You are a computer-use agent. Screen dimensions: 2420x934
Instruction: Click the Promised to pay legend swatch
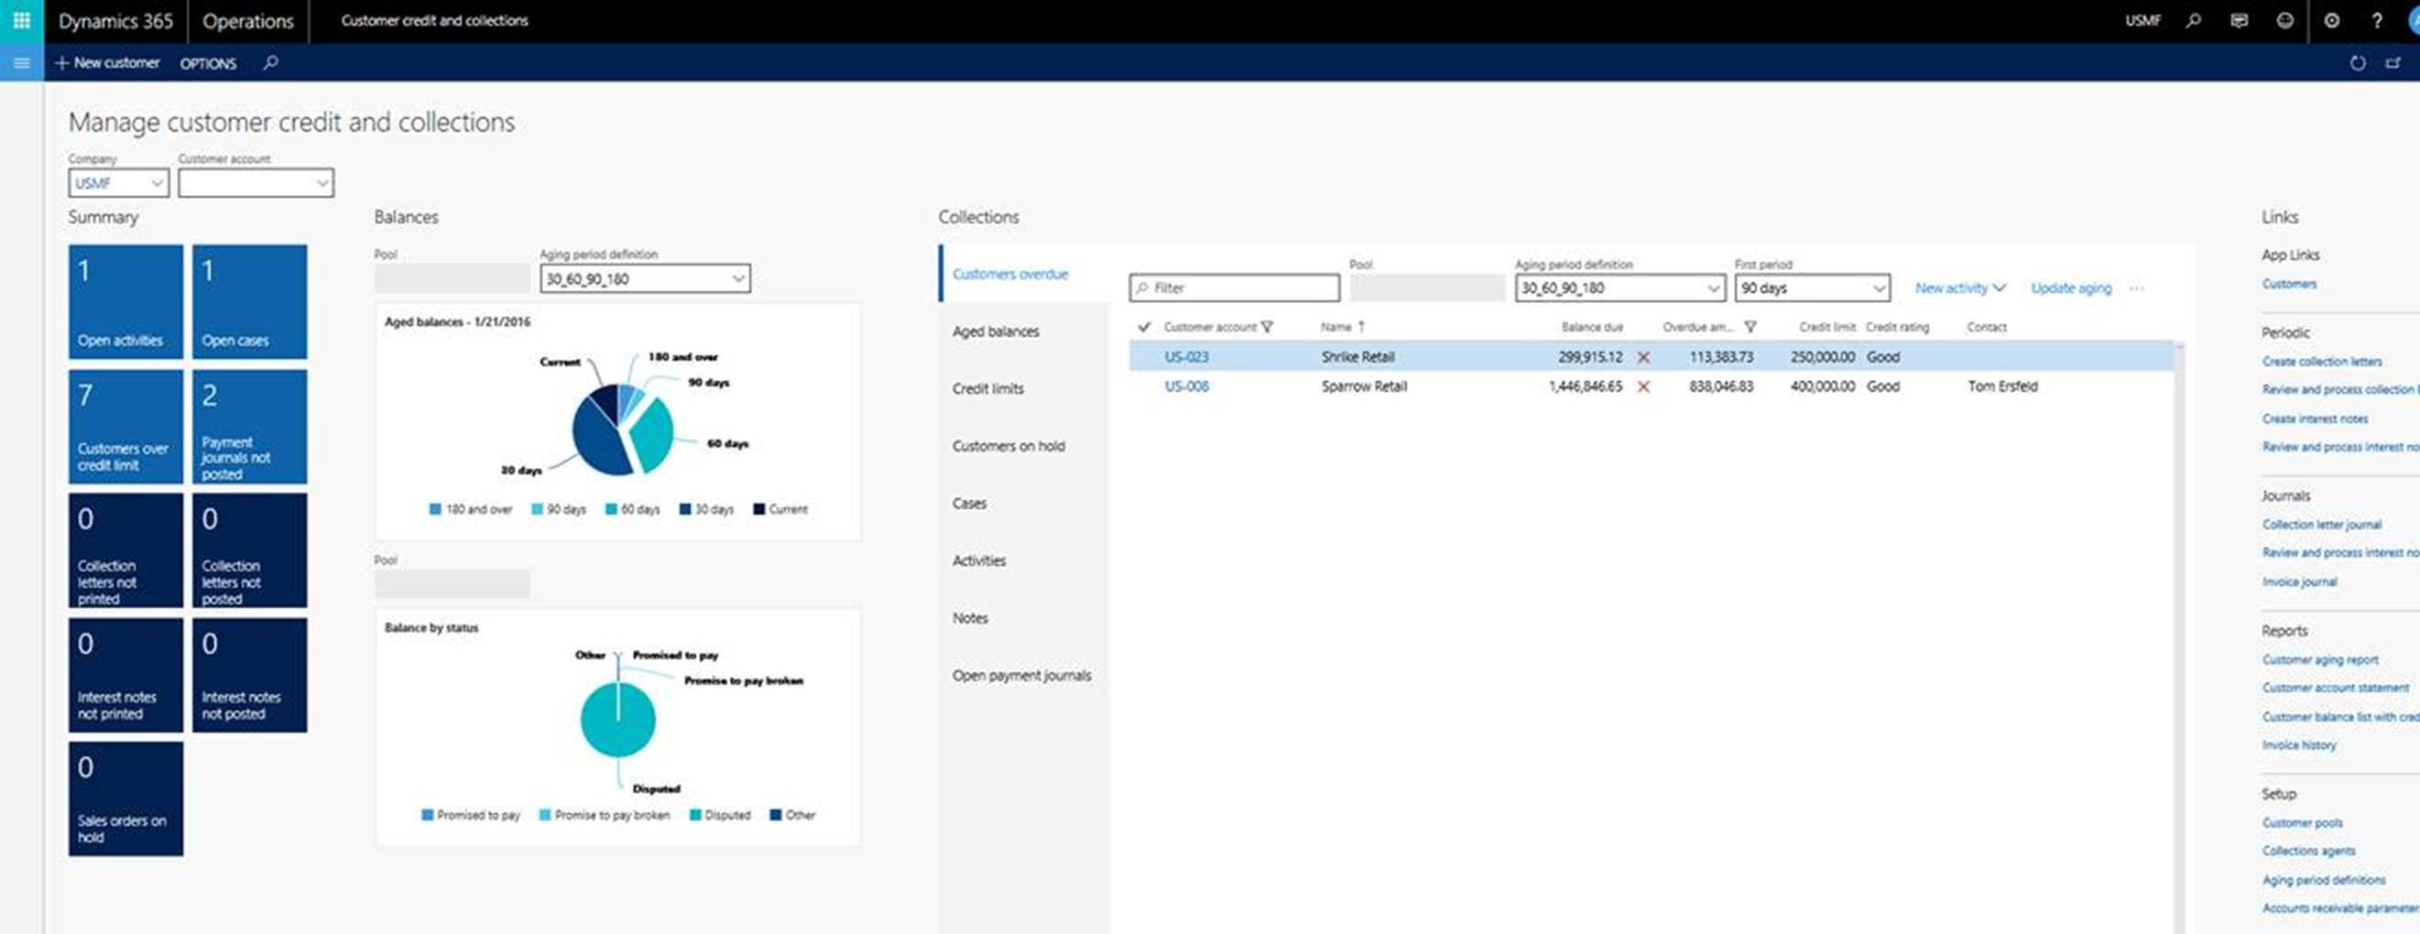(x=428, y=816)
